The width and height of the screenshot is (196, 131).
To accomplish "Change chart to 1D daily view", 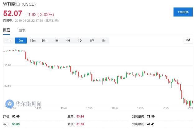I will pyautogui.click(x=80, y=40).
